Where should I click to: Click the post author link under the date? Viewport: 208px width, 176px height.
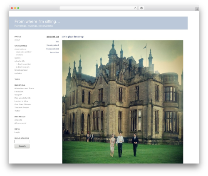click(57, 42)
